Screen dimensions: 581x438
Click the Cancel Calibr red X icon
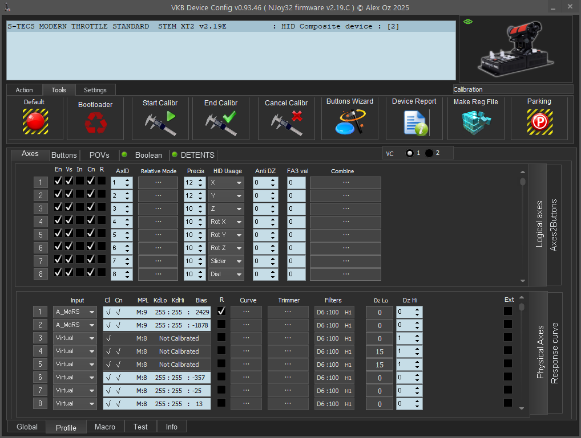pos(287,123)
